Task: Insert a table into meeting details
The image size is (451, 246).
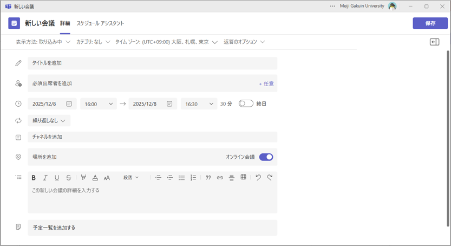Action: (x=243, y=177)
